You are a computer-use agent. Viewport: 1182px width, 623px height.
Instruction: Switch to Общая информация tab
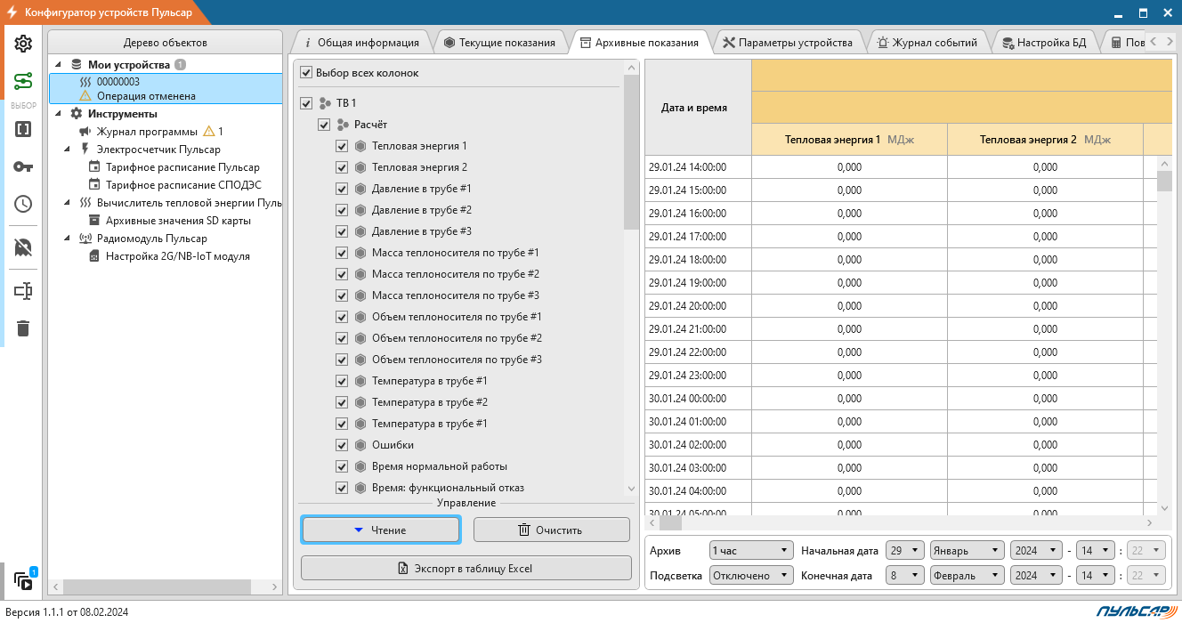click(361, 42)
